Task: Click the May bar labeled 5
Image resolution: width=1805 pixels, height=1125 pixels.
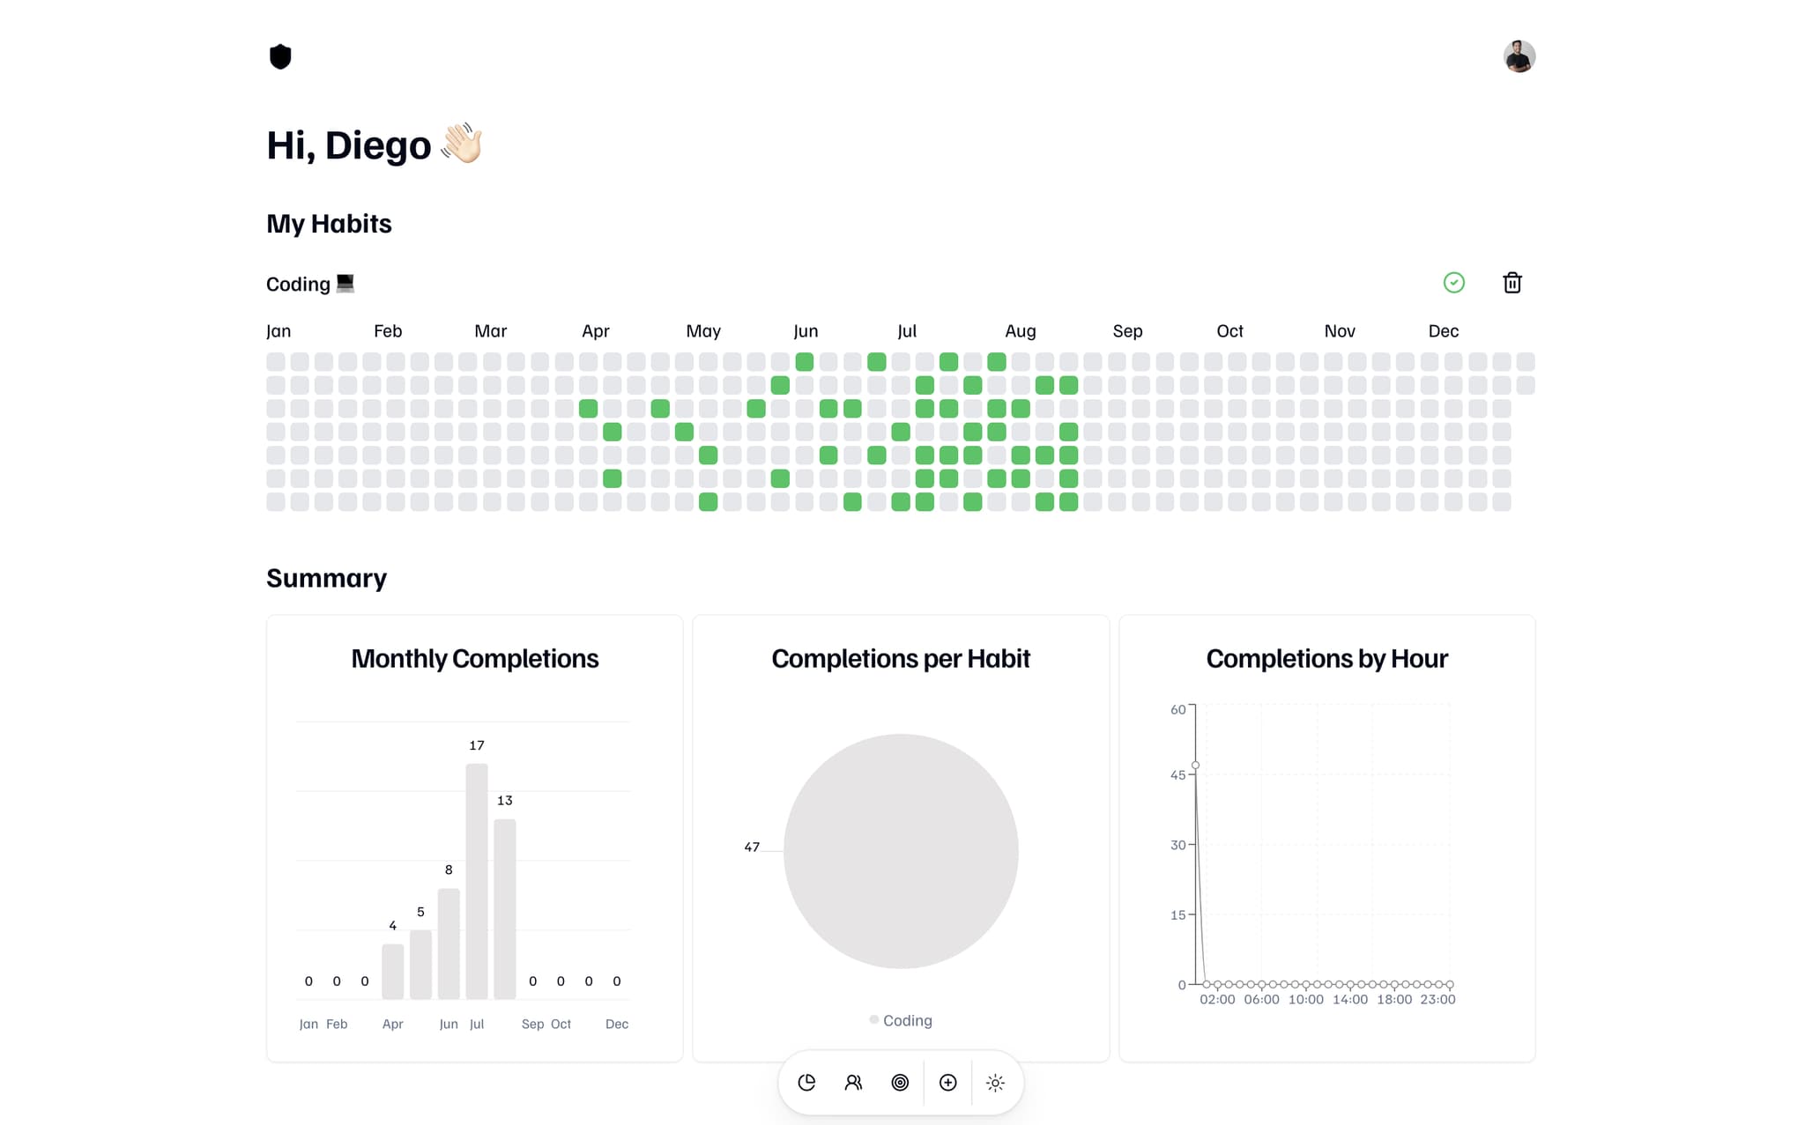Action: (x=420, y=964)
